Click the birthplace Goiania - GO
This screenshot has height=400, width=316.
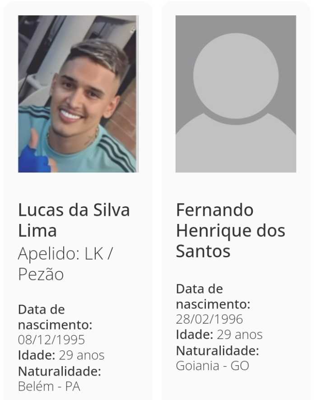pos(212,366)
